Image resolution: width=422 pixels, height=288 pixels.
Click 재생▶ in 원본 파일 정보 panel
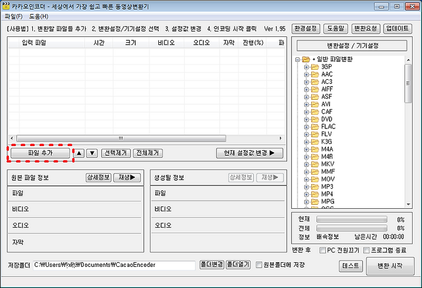[x=127, y=177]
